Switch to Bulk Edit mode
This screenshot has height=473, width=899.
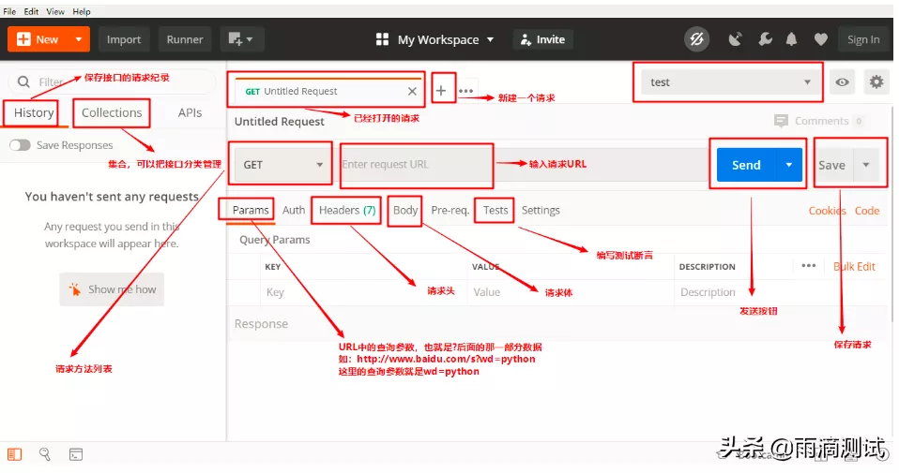click(854, 267)
